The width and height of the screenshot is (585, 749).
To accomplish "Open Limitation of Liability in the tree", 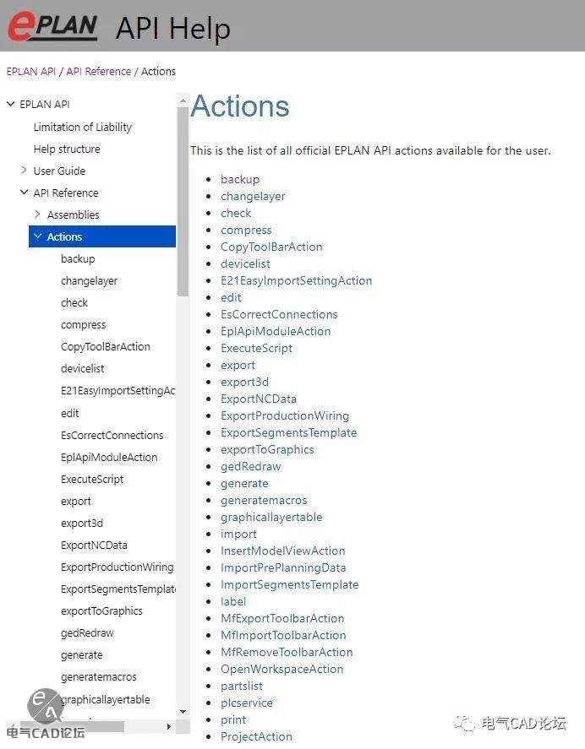I will (x=83, y=127).
